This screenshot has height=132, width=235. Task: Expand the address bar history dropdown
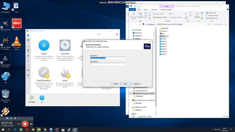(208, 24)
